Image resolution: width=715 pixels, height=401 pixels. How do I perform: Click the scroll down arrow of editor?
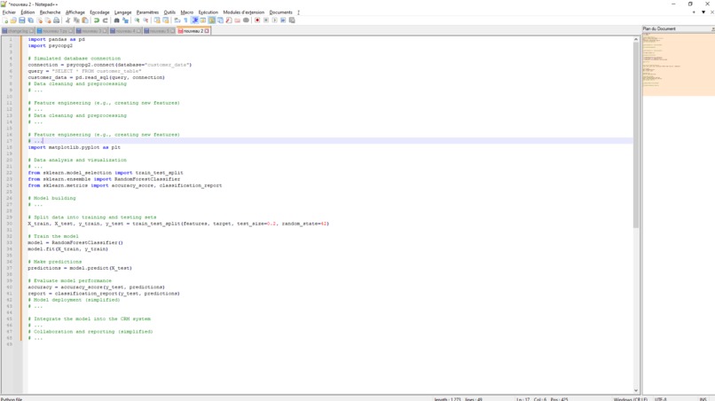click(636, 390)
